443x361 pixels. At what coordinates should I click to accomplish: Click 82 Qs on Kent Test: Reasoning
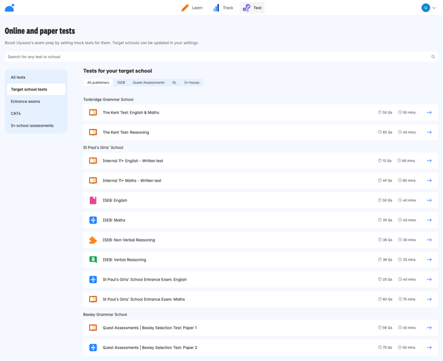point(385,132)
